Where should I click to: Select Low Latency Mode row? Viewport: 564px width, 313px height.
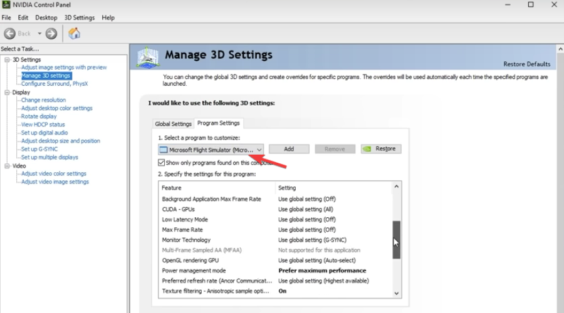[276, 220]
